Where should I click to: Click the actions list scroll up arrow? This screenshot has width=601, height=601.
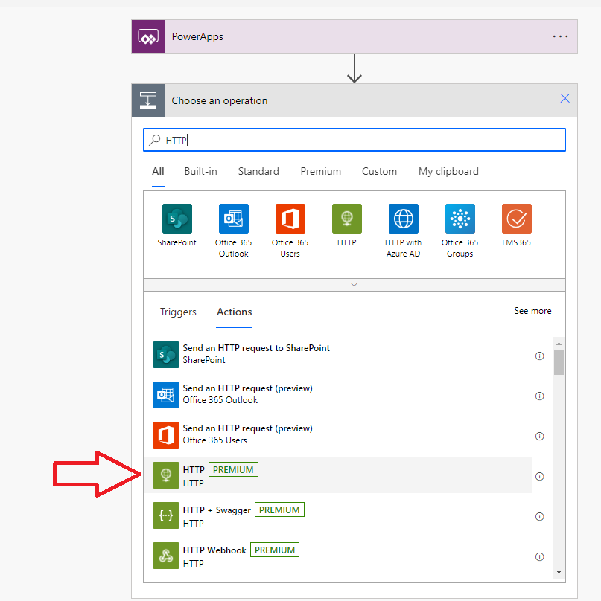pos(559,344)
